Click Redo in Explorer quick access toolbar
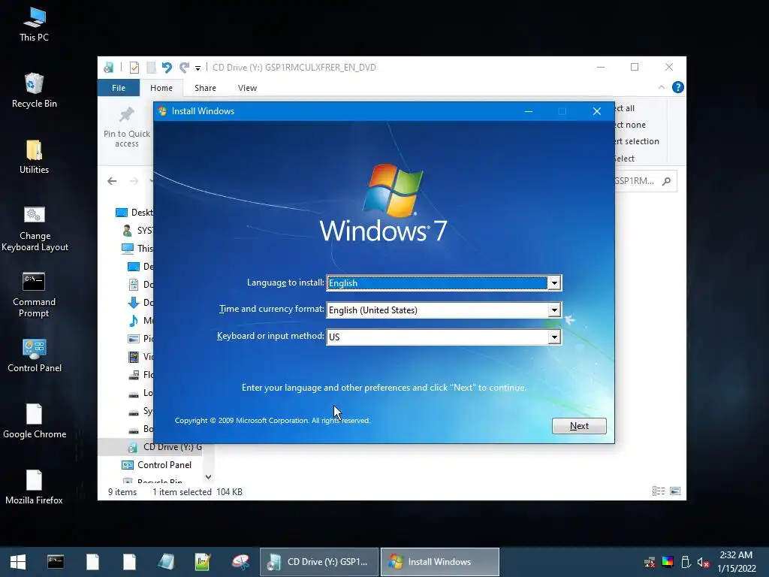Screen dimensions: 769x577 click(184, 67)
